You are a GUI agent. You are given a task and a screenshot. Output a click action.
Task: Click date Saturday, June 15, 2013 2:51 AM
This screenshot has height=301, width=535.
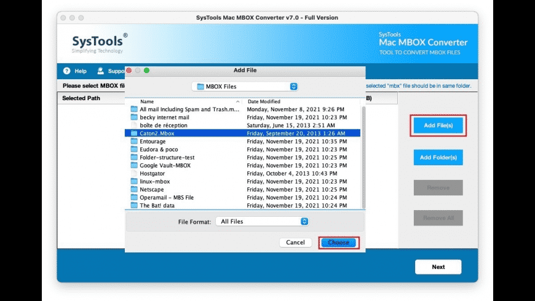coord(291,125)
